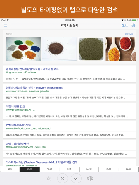Viewport: 139px width, 185px height.
Task: Switch to the 용어 tab
Action: click(x=10, y=169)
